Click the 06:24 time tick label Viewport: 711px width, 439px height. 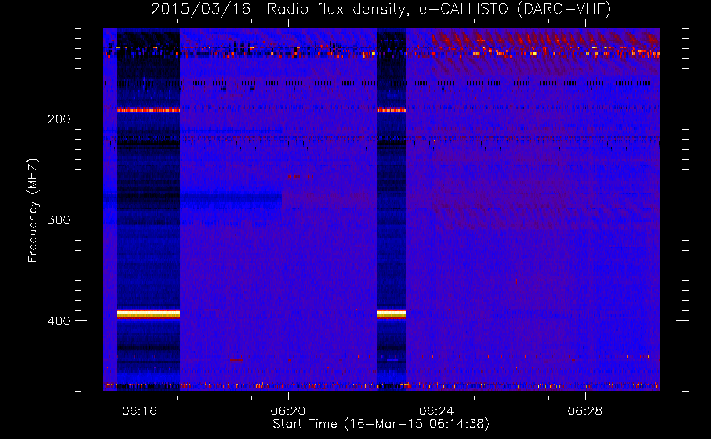[437, 411]
